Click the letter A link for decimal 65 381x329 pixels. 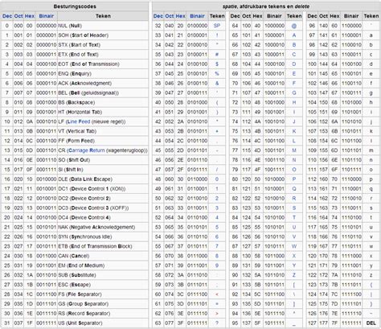coord(294,35)
